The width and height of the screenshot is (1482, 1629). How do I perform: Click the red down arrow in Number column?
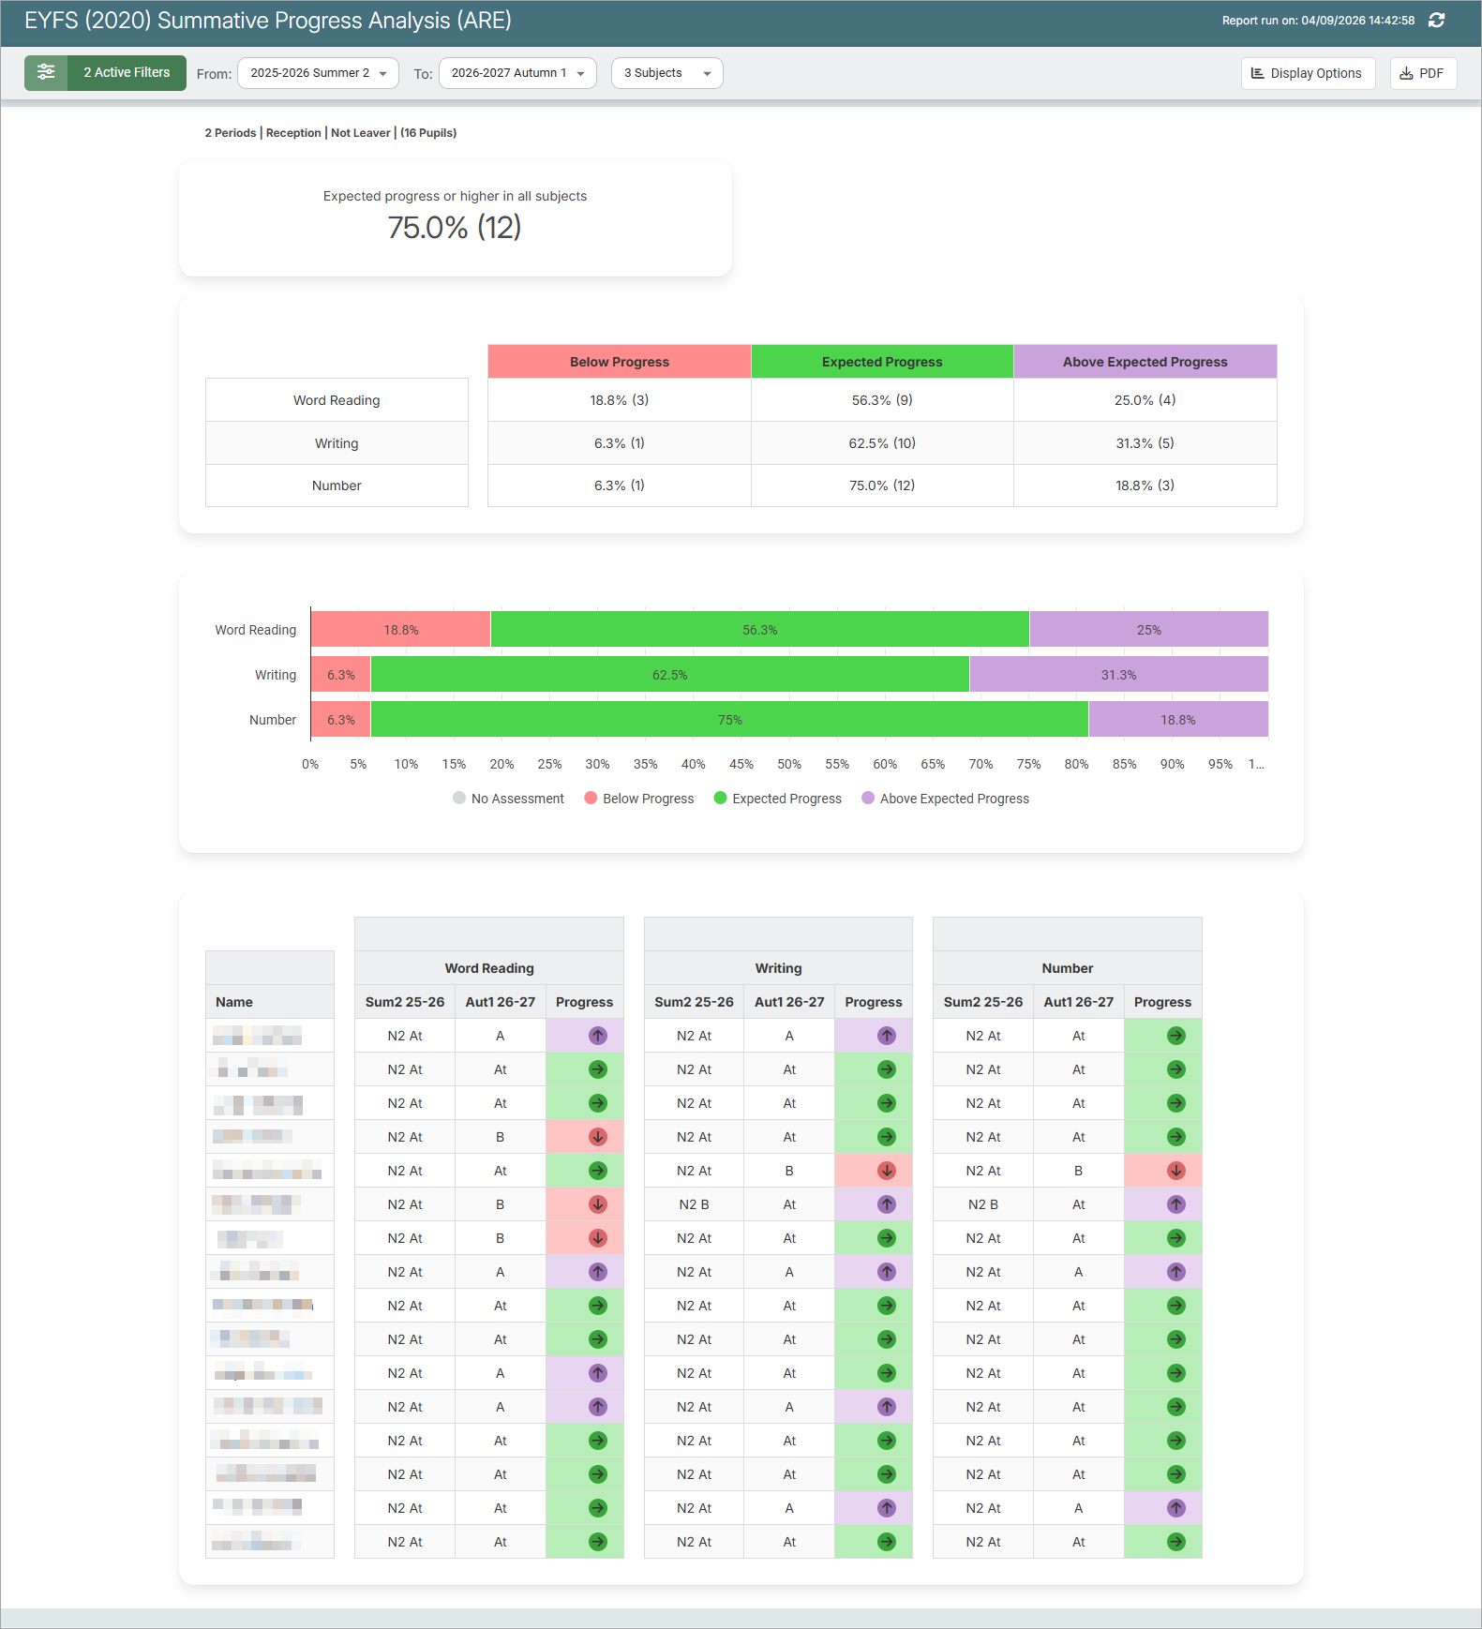point(1176,1171)
